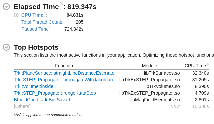Screen dimensions: 214x124
Task: Open the Paused Time link
Action: 35,29
